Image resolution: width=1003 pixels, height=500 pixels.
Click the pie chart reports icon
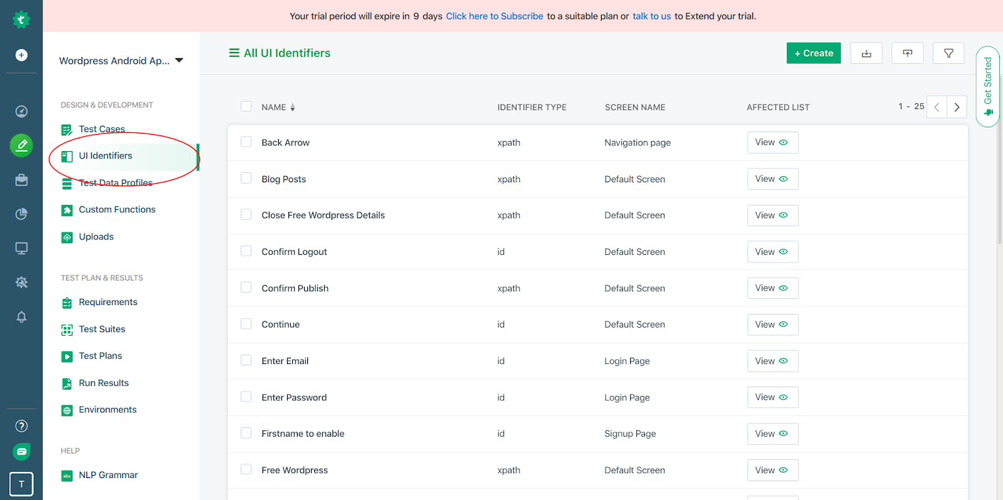(21, 214)
